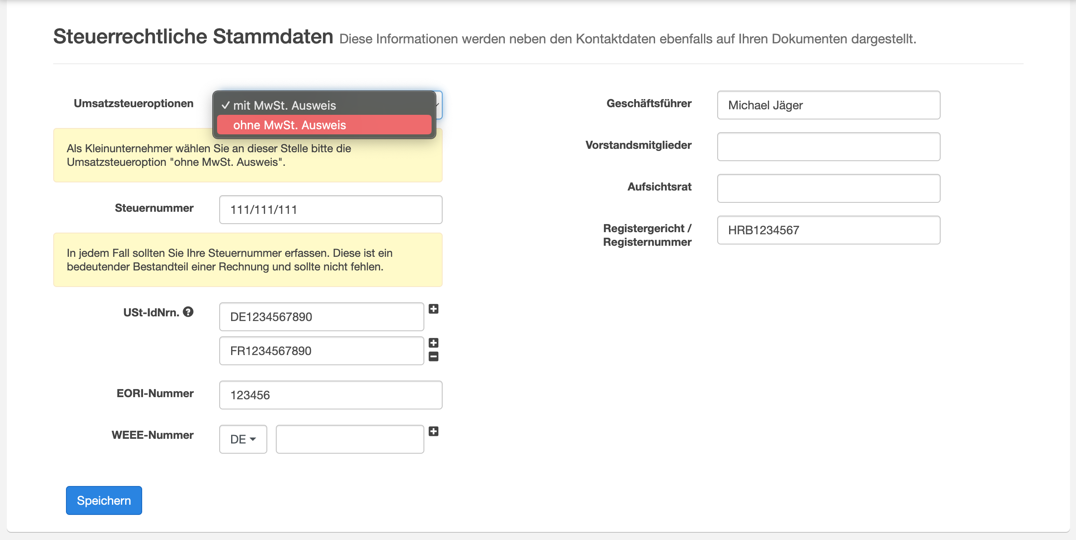Viewport: 1076px width, 540px height.
Task: Click the Vorstandsmitglieder input field
Action: 828,147
